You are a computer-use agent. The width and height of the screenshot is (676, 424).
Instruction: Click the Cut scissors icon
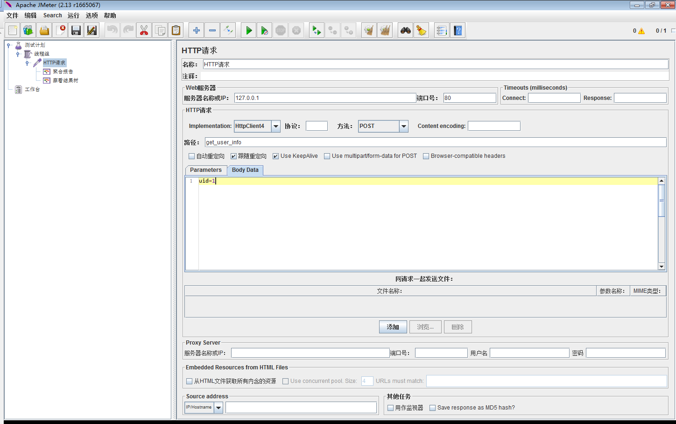pos(144,30)
